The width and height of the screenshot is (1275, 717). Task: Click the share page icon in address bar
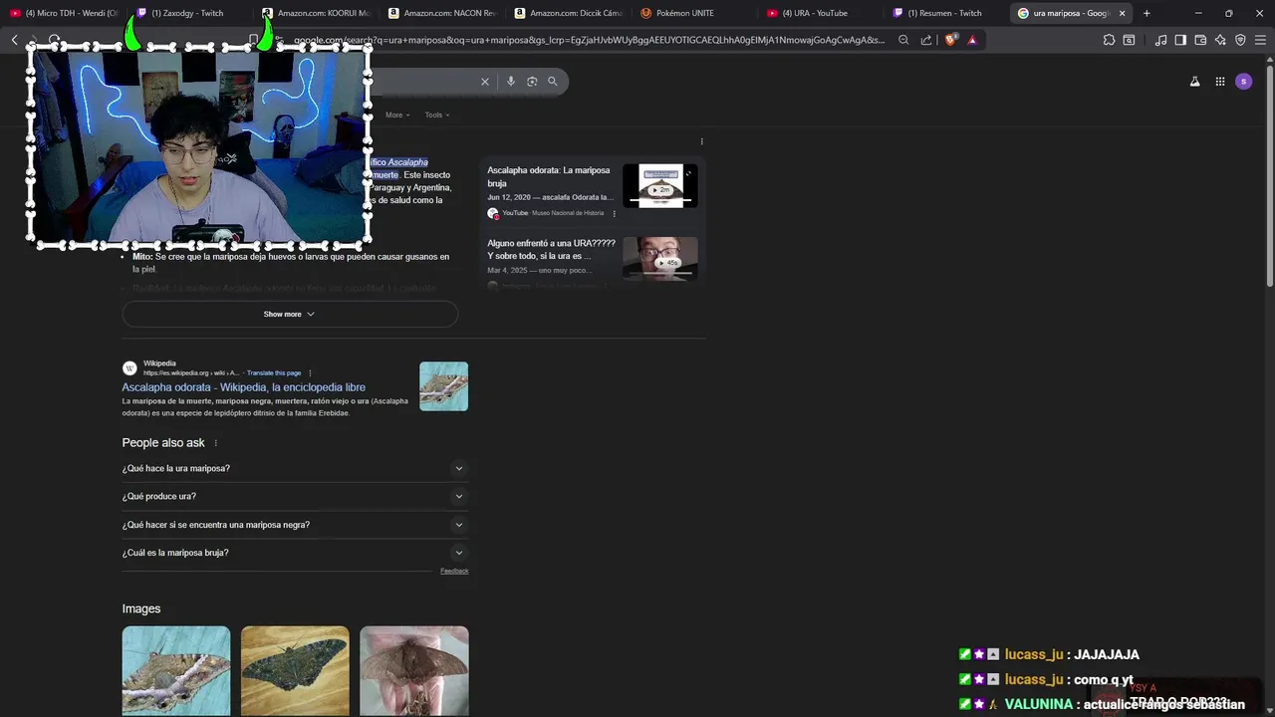(926, 40)
